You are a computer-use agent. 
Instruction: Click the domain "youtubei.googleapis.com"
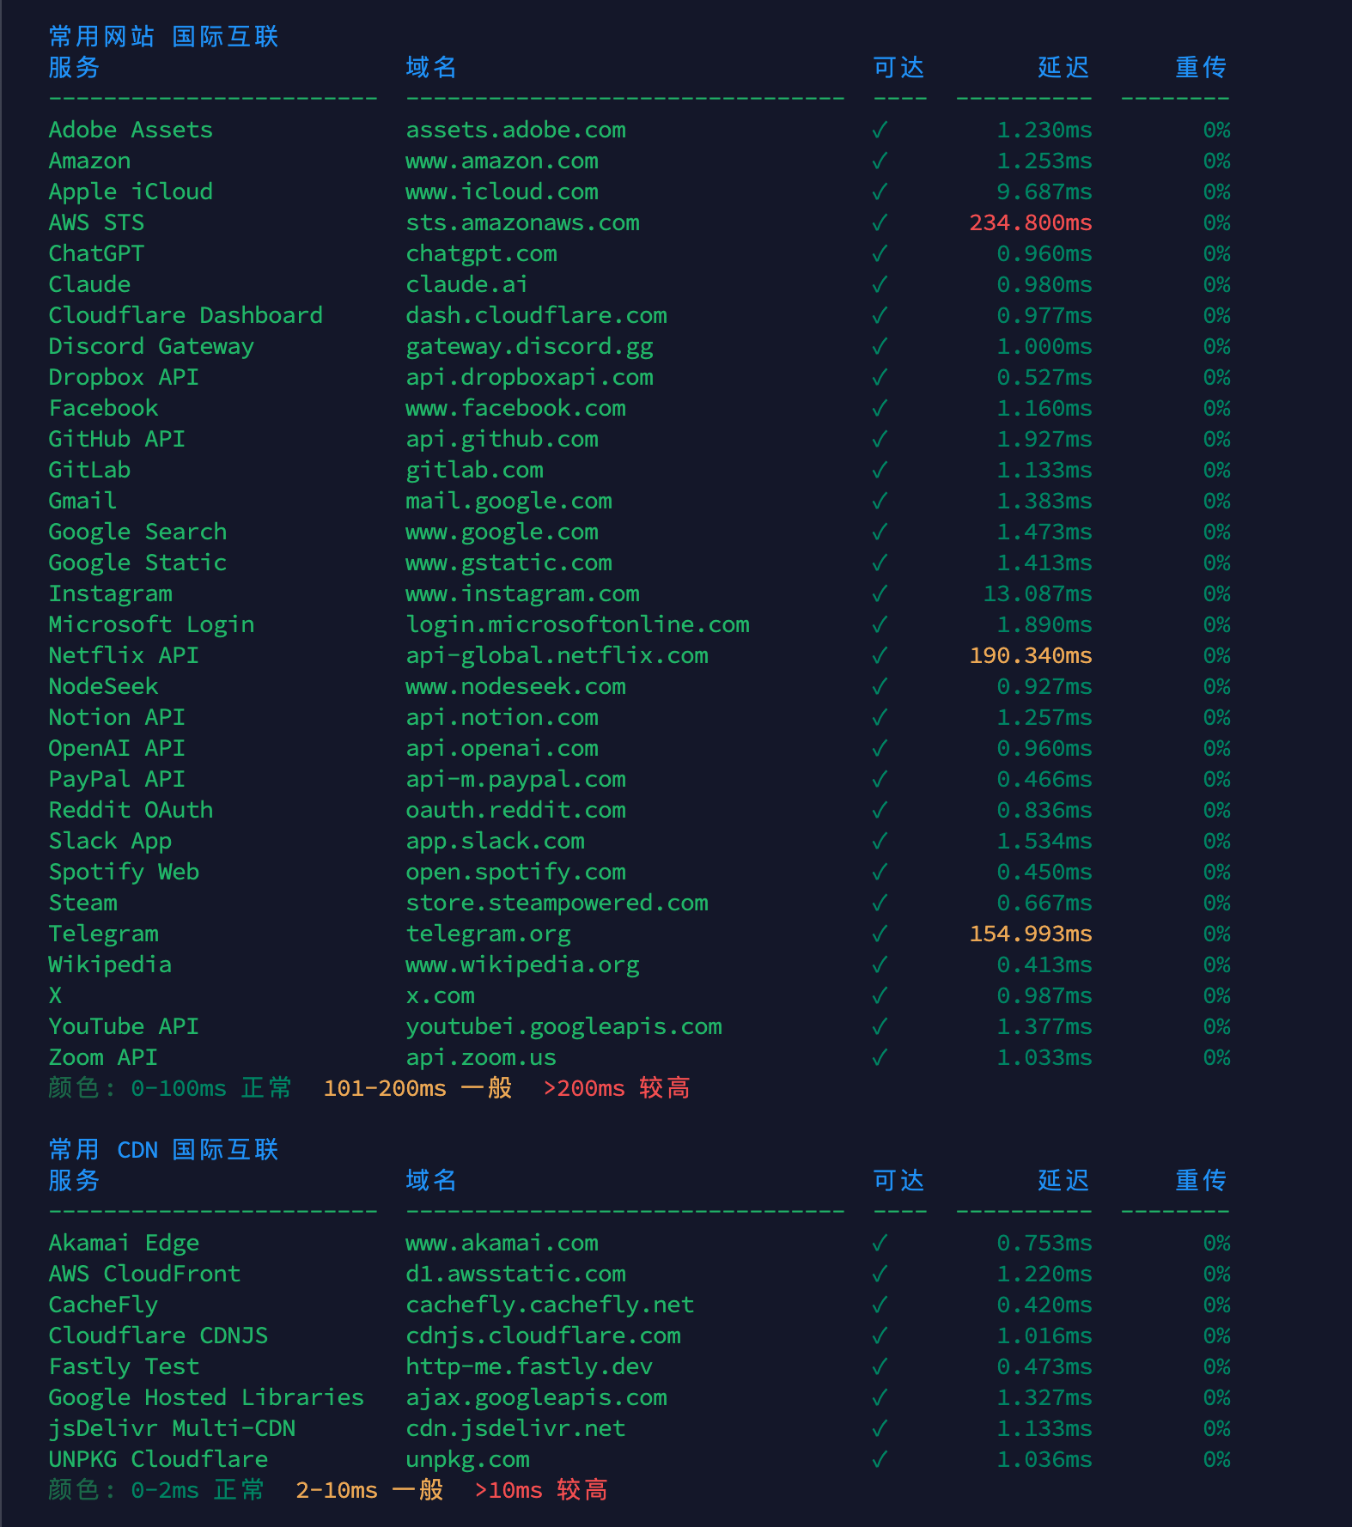[x=563, y=1026]
